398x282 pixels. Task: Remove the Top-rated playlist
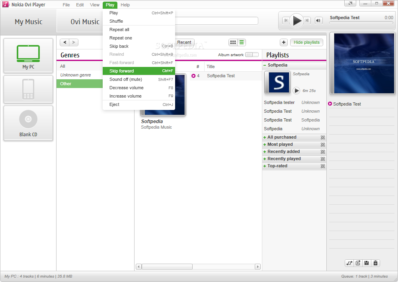coord(323,166)
